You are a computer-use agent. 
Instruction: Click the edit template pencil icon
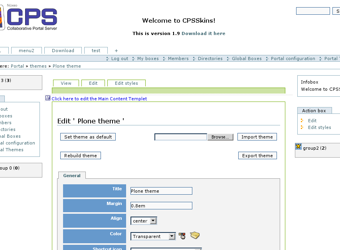point(48,98)
